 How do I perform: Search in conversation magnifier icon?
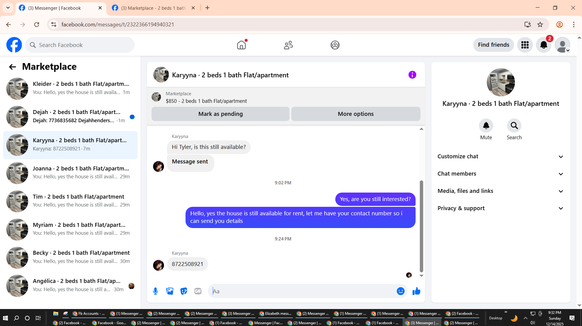point(514,126)
